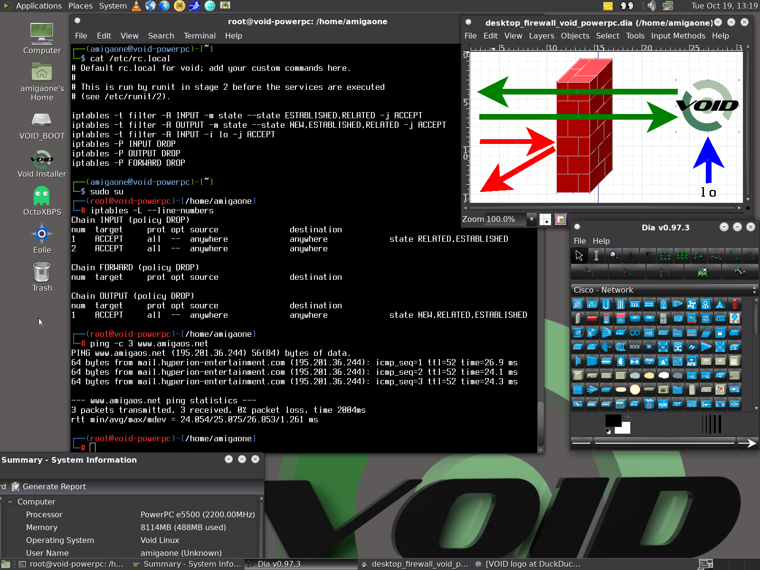Open the Places menu in the top panel
This screenshot has width=760, height=570.
[80, 6]
